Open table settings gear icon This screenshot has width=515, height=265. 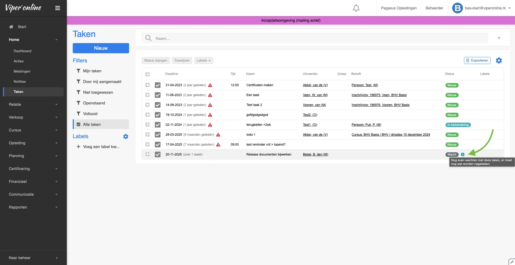[x=499, y=60]
